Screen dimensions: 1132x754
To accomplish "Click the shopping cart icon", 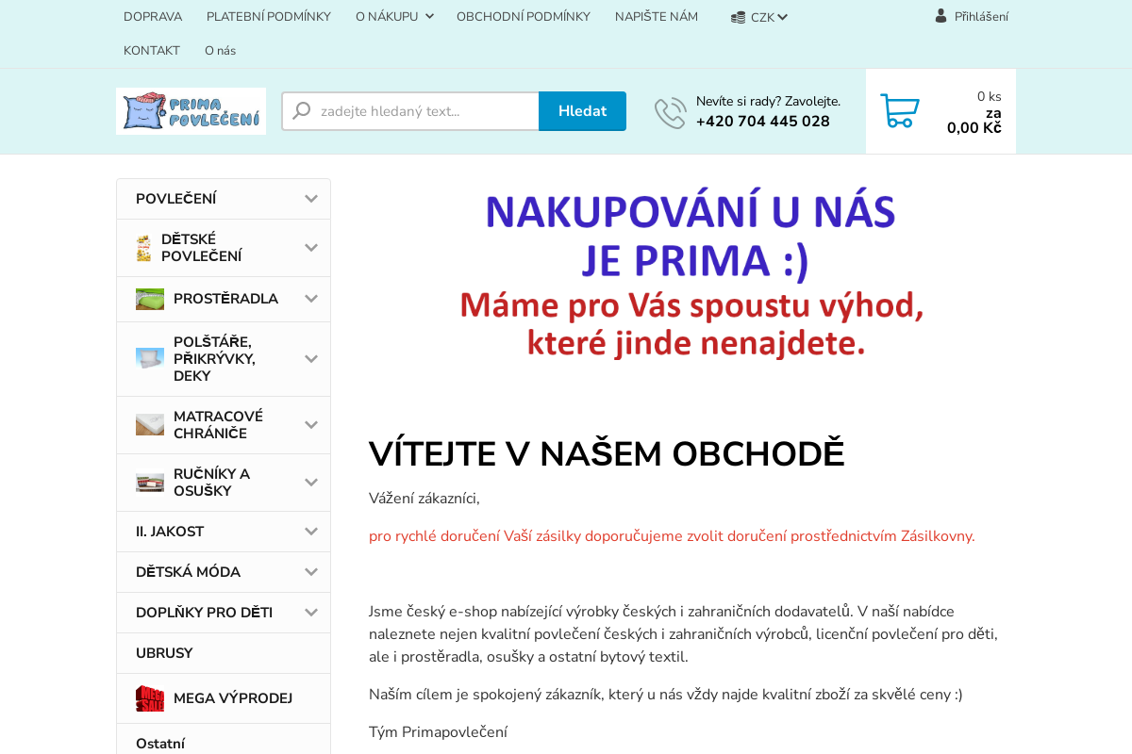I will point(899,110).
